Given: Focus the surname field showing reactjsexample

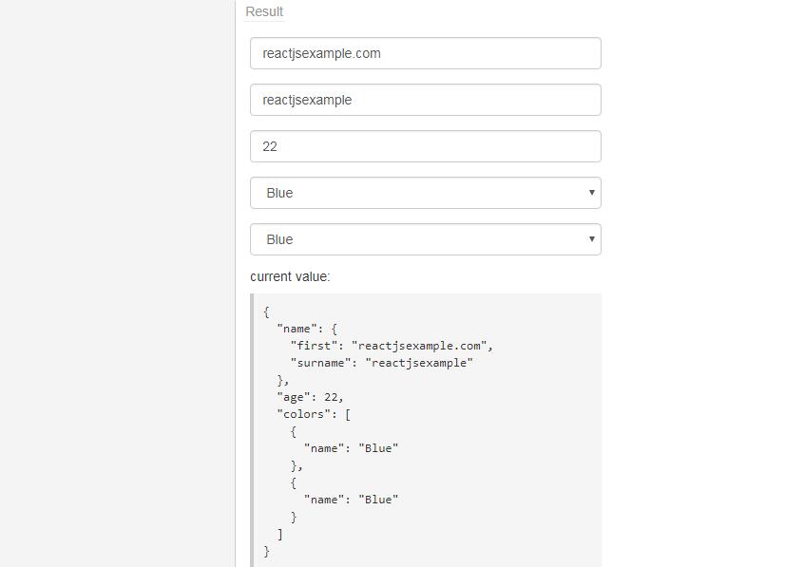Looking at the screenshot, I should pyautogui.click(x=425, y=100).
